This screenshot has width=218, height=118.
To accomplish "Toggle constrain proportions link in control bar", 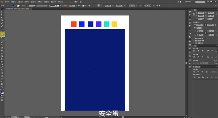I will coord(137,5).
